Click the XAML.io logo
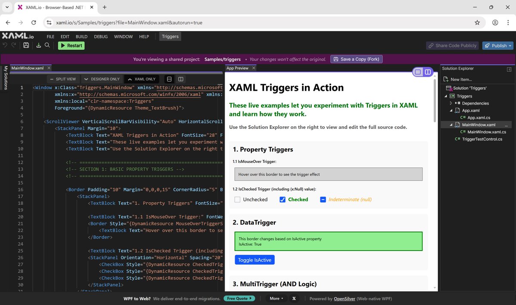The width and height of the screenshot is (516, 305). pyautogui.click(x=18, y=37)
